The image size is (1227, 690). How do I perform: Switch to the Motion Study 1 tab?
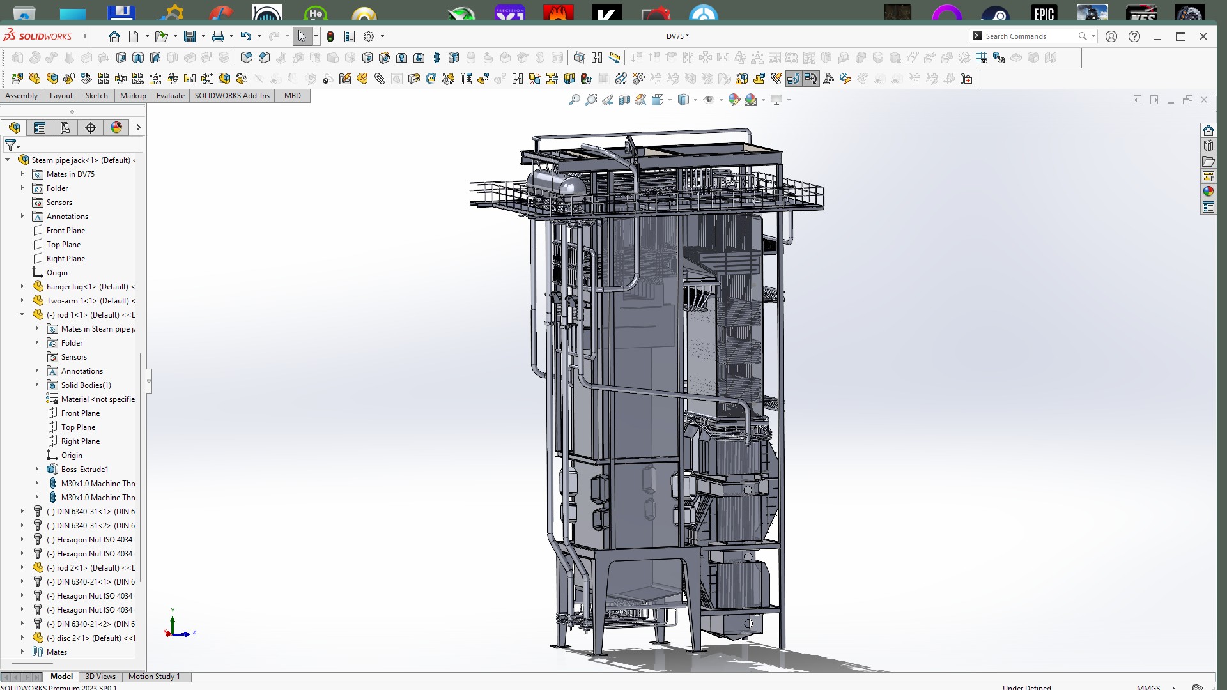(154, 677)
